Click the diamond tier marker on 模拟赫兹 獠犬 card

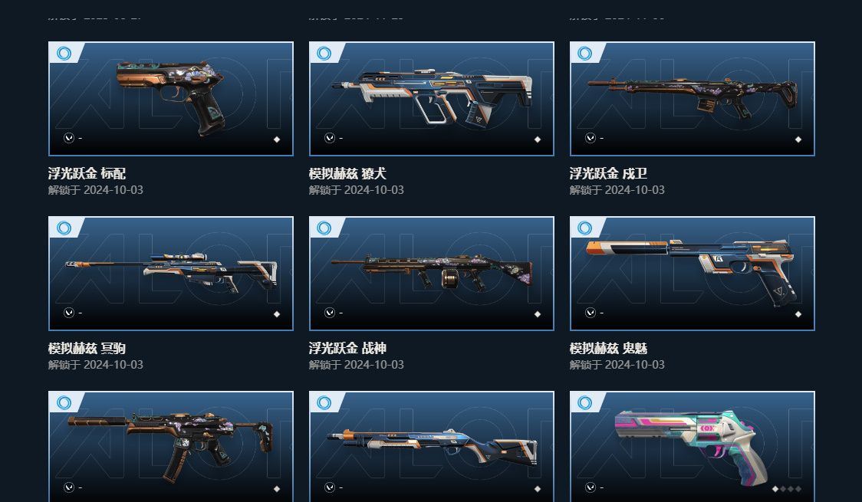click(x=538, y=139)
